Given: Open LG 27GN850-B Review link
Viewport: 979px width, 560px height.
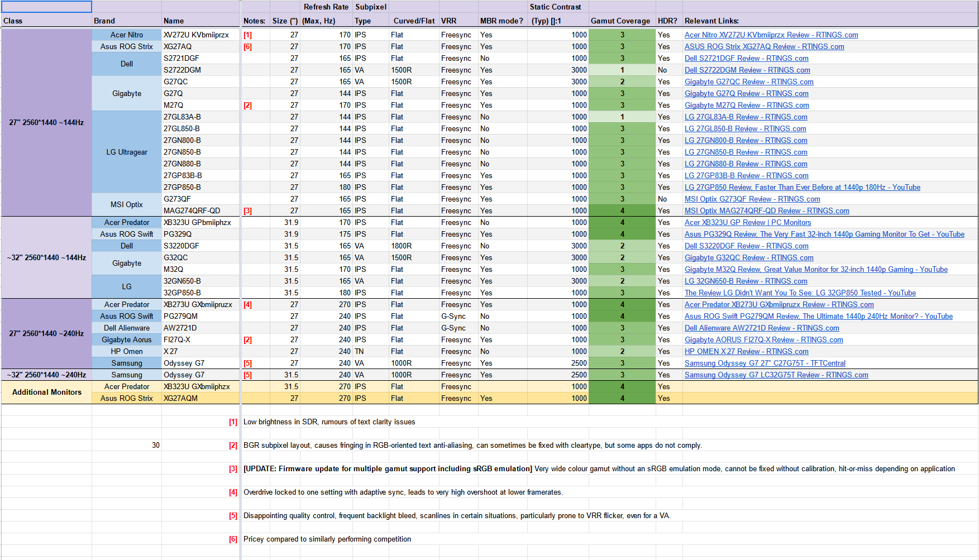Looking at the screenshot, I should pos(746,152).
